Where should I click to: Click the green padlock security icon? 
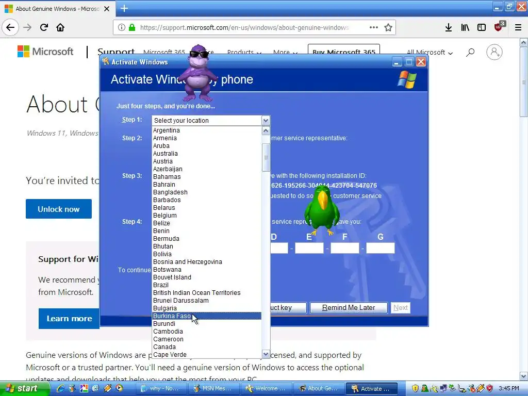click(132, 27)
